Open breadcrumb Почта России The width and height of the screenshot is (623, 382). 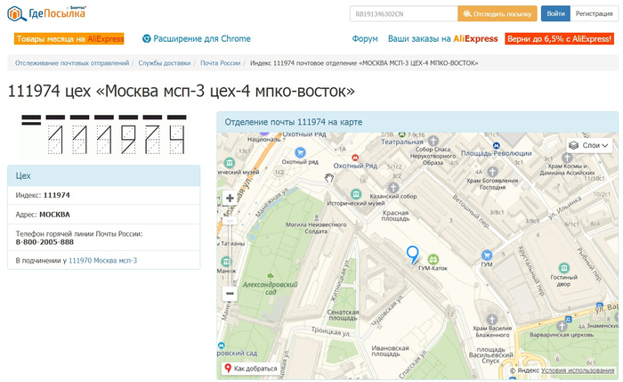click(x=220, y=63)
